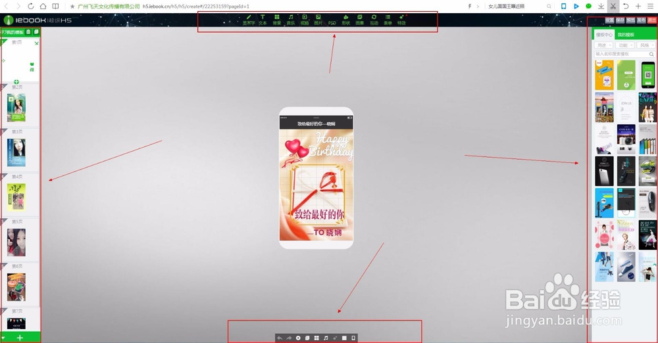658x343 pixels.
Task: Click the 预览 preview button
Action: click(x=631, y=20)
